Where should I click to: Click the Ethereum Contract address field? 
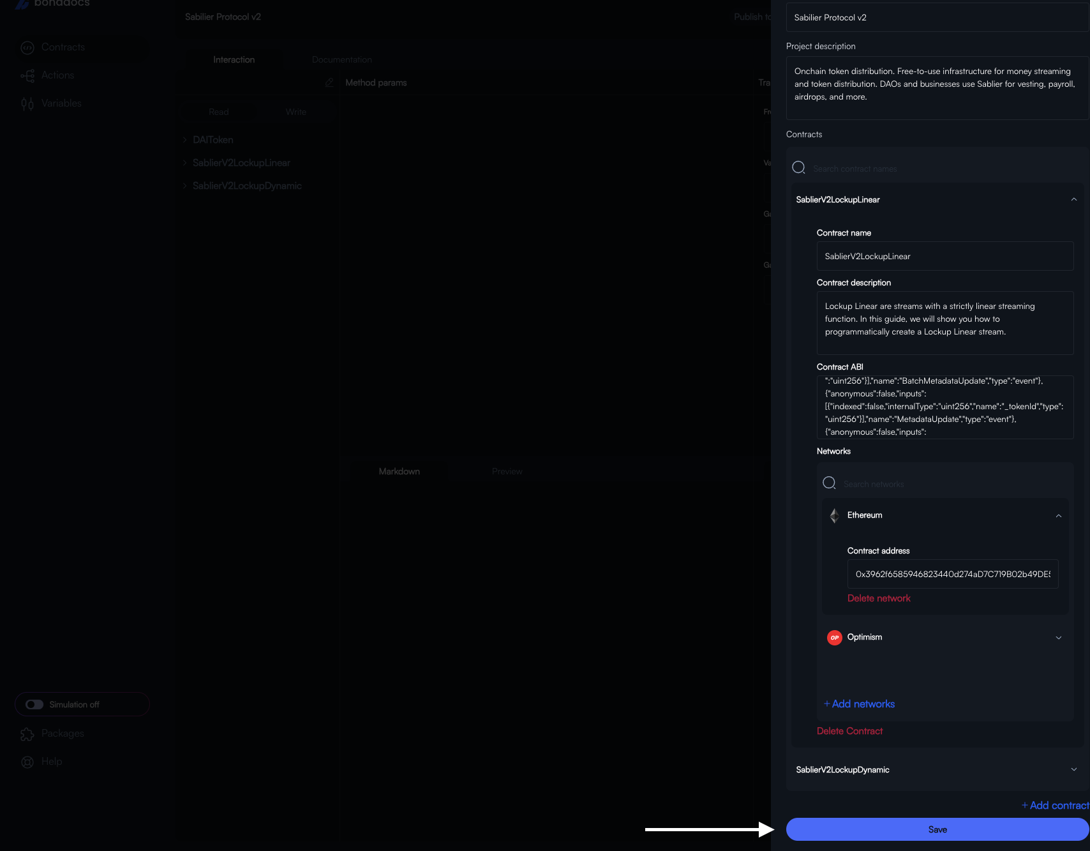(x=953, y=574)
